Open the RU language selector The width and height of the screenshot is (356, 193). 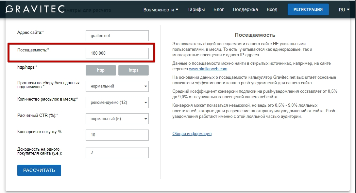pyautogui.click(x=344, y=10)
